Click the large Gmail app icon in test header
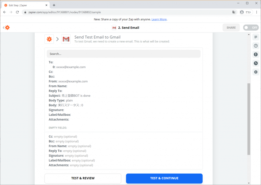 click(x=66, y=39)
